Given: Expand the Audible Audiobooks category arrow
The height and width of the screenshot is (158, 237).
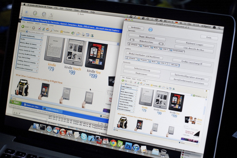Looking at the screenshot, I should click(x=41, y=38).
